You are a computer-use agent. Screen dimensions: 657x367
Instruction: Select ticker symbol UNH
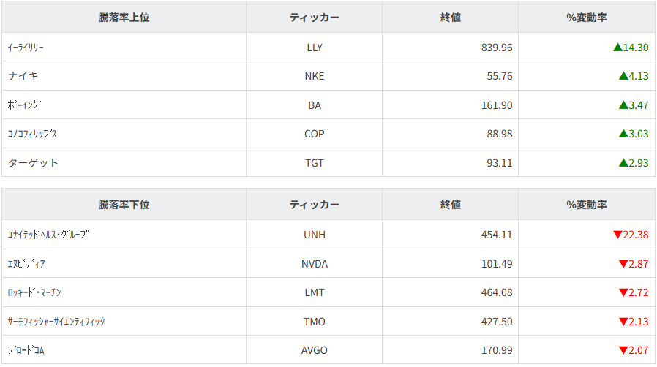point(314,235)
